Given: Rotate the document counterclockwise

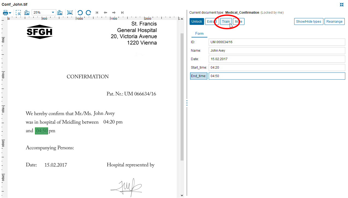Looking at the screenshot, I should pos(80,13).
